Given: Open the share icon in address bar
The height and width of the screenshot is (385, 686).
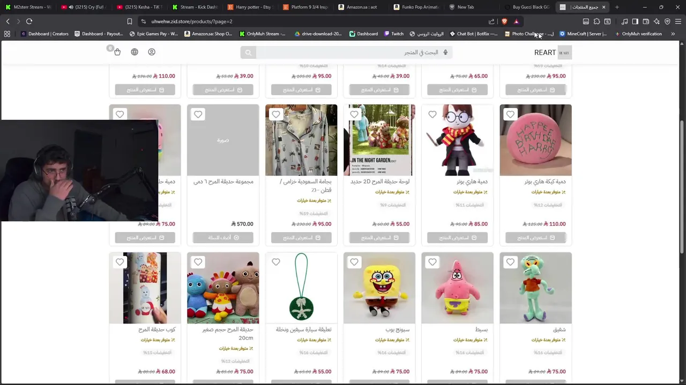Looking at the screenshot, I should click(x=491, y=21).
